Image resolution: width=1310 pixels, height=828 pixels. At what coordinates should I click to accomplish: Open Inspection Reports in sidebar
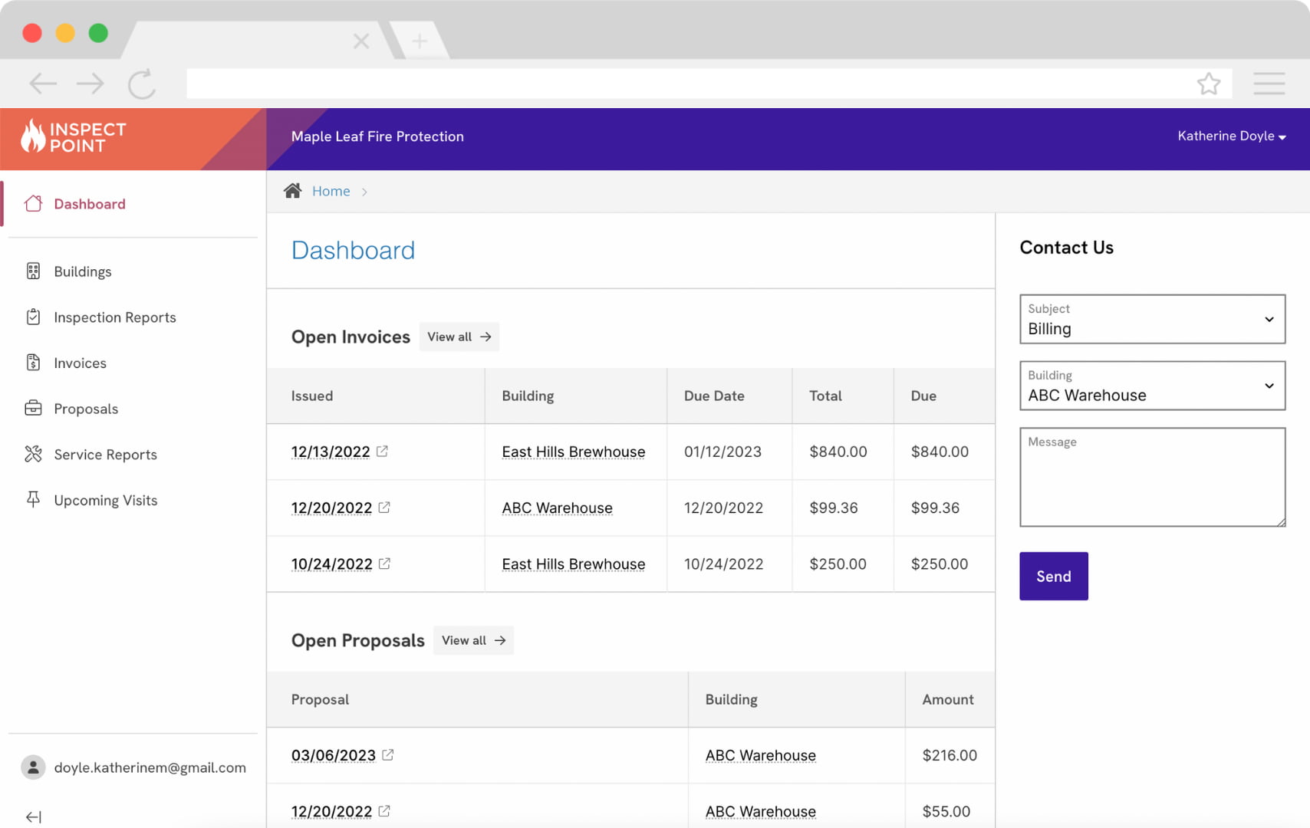tap(115, 317)
